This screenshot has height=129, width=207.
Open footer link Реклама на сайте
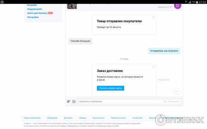click(118, 118)
